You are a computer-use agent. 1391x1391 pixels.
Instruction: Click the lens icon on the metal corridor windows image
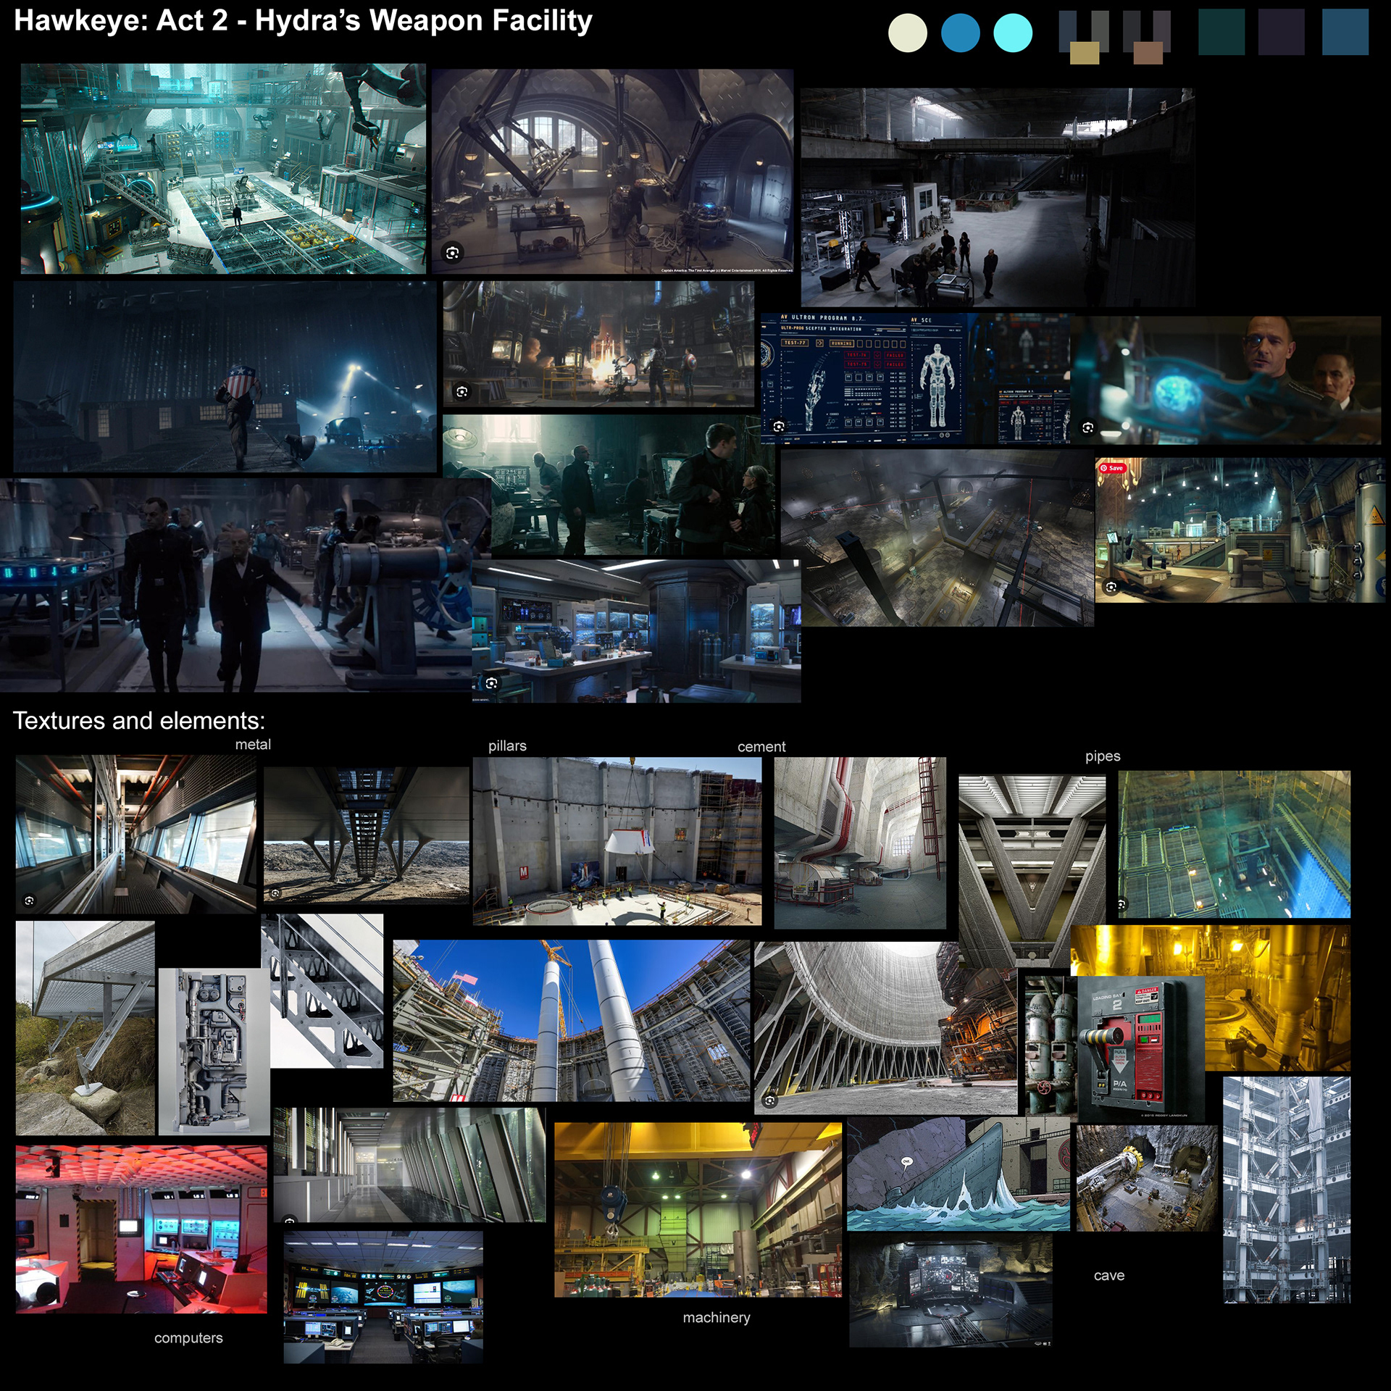coord(30,901)
